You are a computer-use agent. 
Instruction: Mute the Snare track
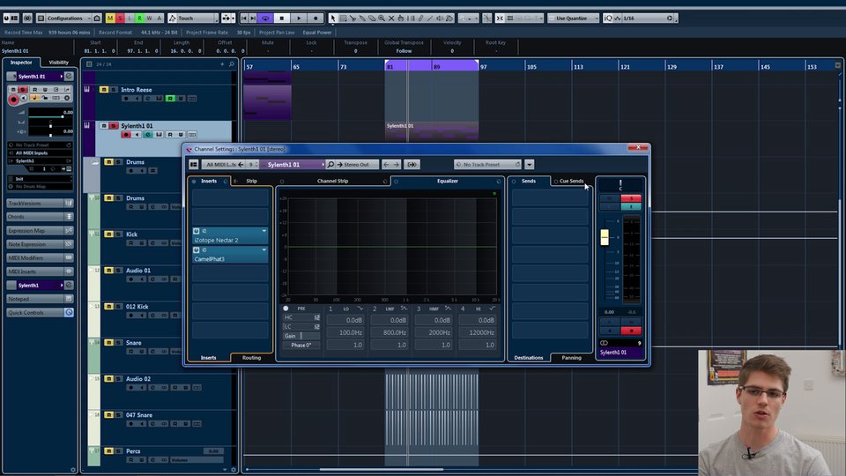[x=109, y=343]
